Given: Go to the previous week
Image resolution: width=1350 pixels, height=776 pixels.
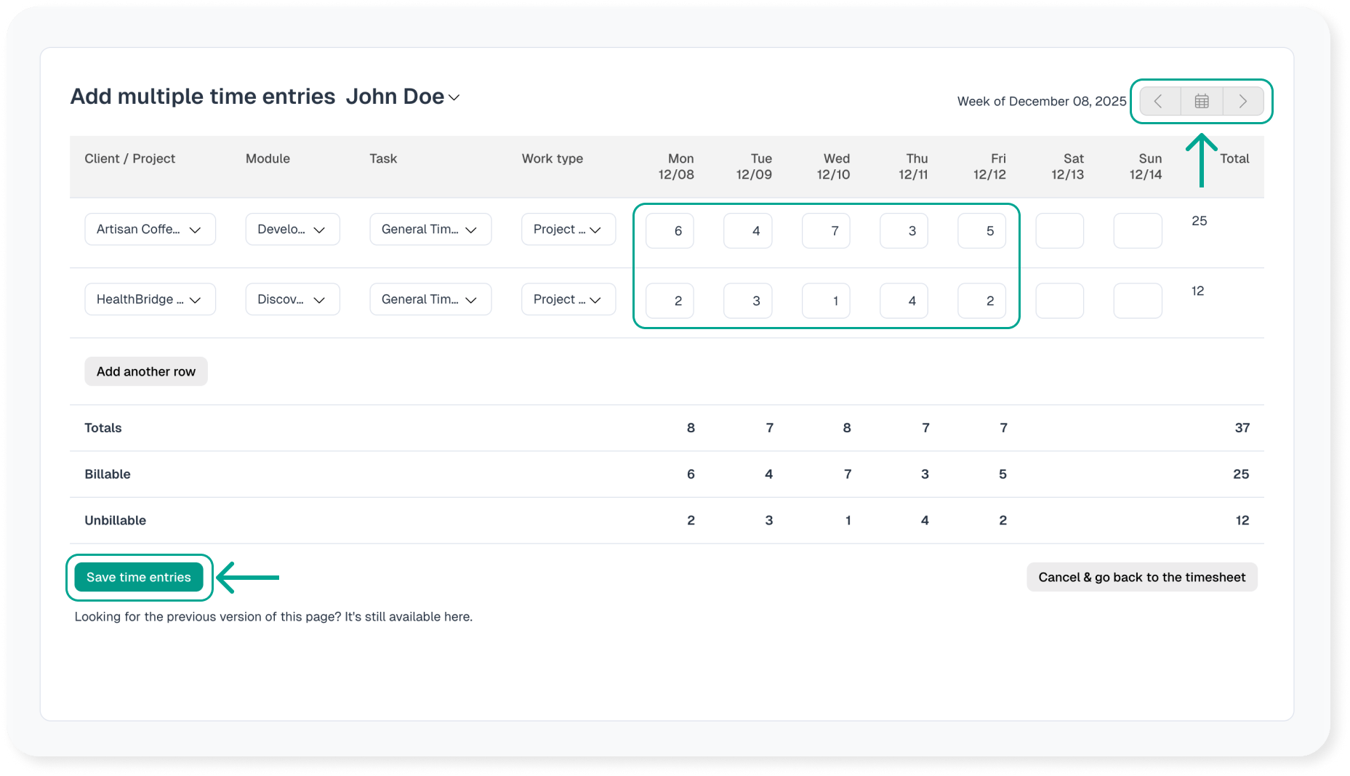Looking at the screenshot, I should point(1159,101).
